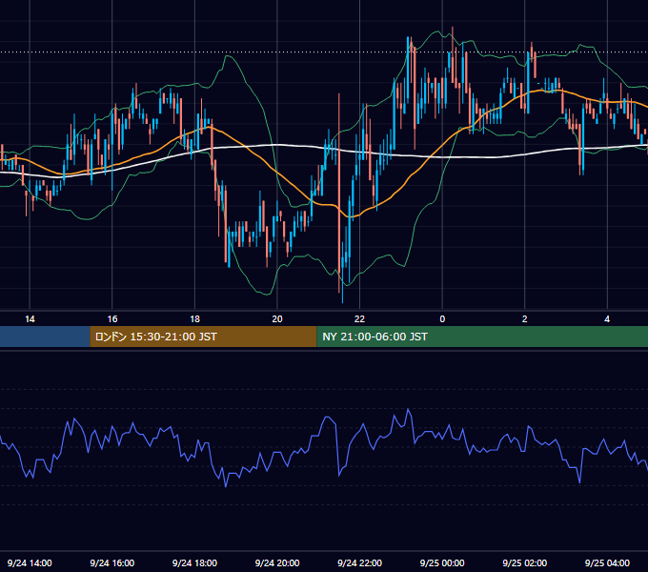Click the hour label 14 on chart axis

click(30, 319)
